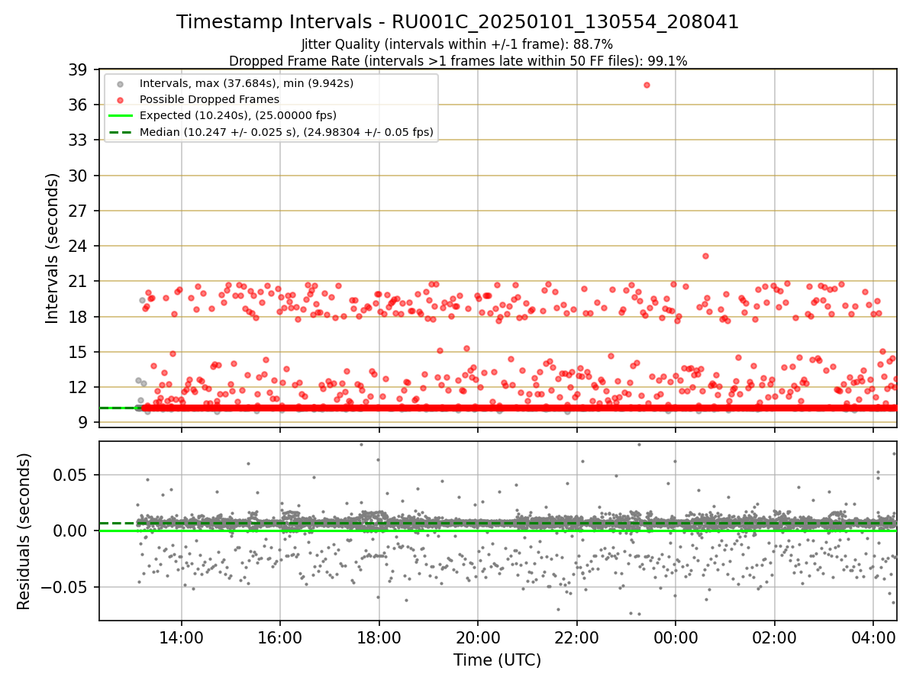
Task: Click the 39 y-axis tick label
Action: pos(77,69)
